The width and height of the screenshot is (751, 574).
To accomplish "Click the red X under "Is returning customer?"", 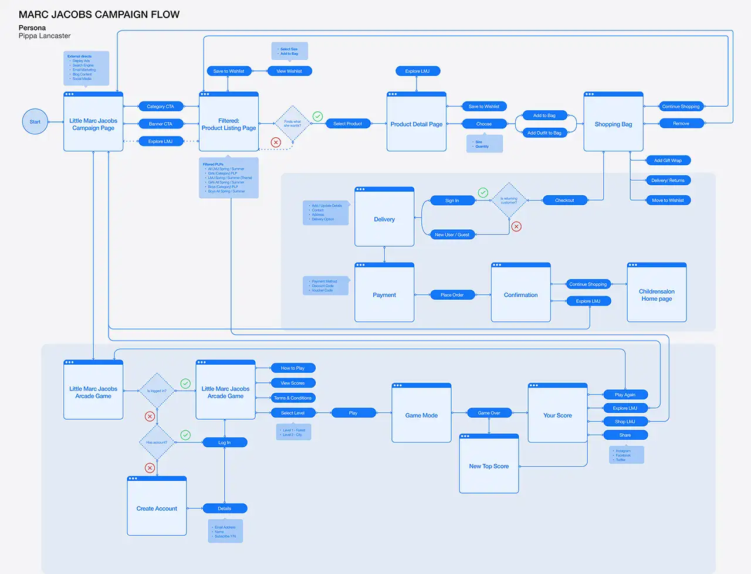I will [516, 226].
